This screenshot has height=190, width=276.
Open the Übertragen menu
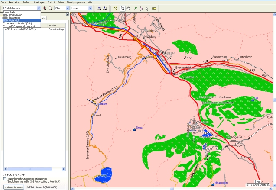pyautogui.click(x=39, y=3)
